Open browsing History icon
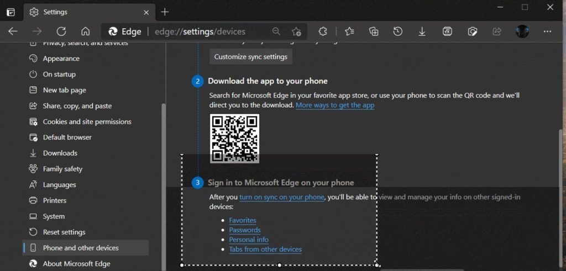Viewport: 566px width, 271px height. tap(398, 31)
